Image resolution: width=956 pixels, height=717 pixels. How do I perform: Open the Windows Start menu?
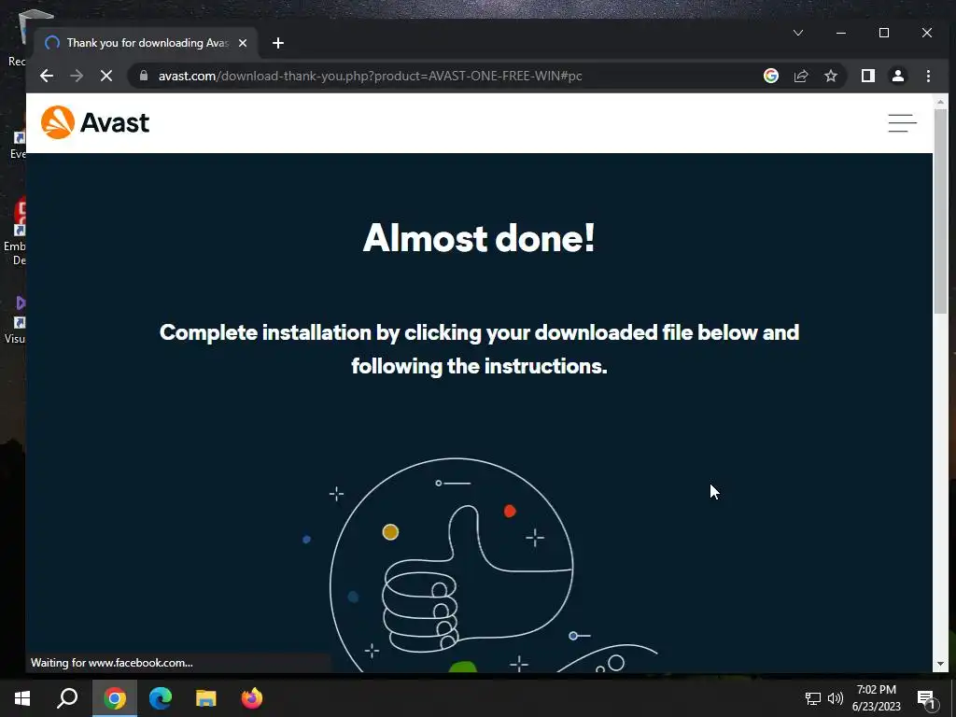[x=22, y=698]
